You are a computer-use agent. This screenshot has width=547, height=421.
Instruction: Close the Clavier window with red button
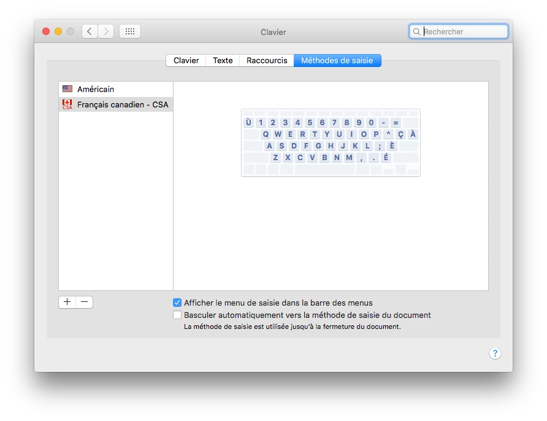point(46,31)
